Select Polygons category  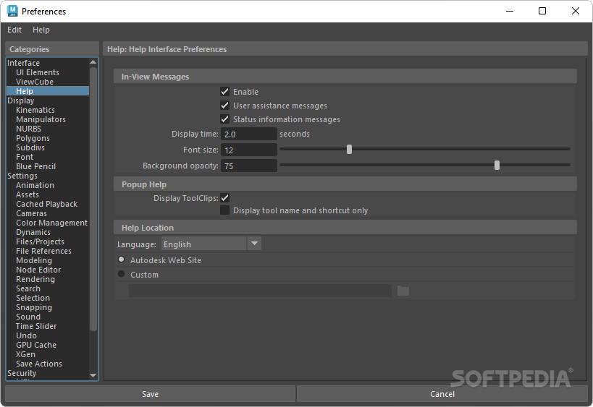click(x=33, y=138)
